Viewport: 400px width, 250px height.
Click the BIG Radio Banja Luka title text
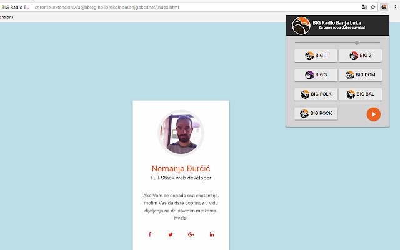coord(337,22)
